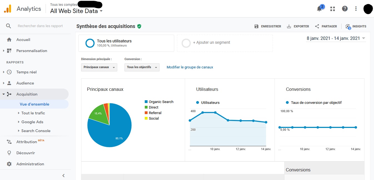The height and width of the screenshot is (180, 374).
Task: Open the notifications bell
Action: (319, 9)
